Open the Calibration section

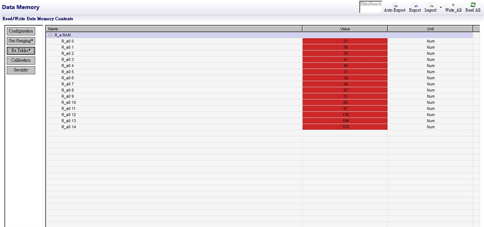pyautogui.click(x=21, y=60)
